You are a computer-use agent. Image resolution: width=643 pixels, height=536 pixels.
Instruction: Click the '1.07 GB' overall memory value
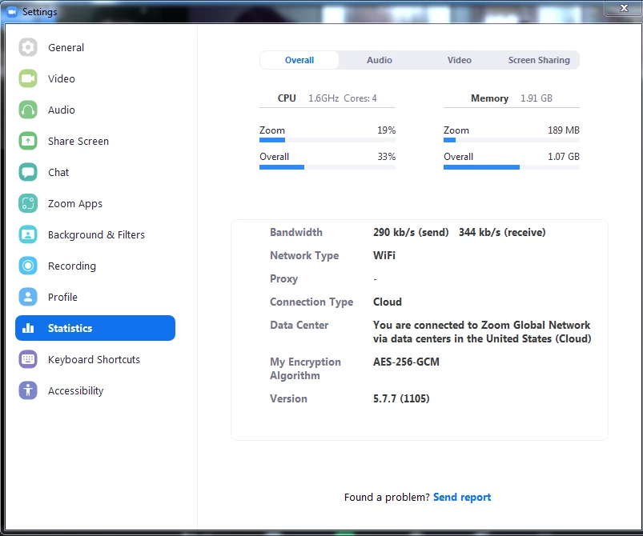564,157
